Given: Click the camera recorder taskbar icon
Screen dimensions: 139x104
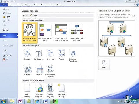Looking at the screenshot, I should 54,101.
